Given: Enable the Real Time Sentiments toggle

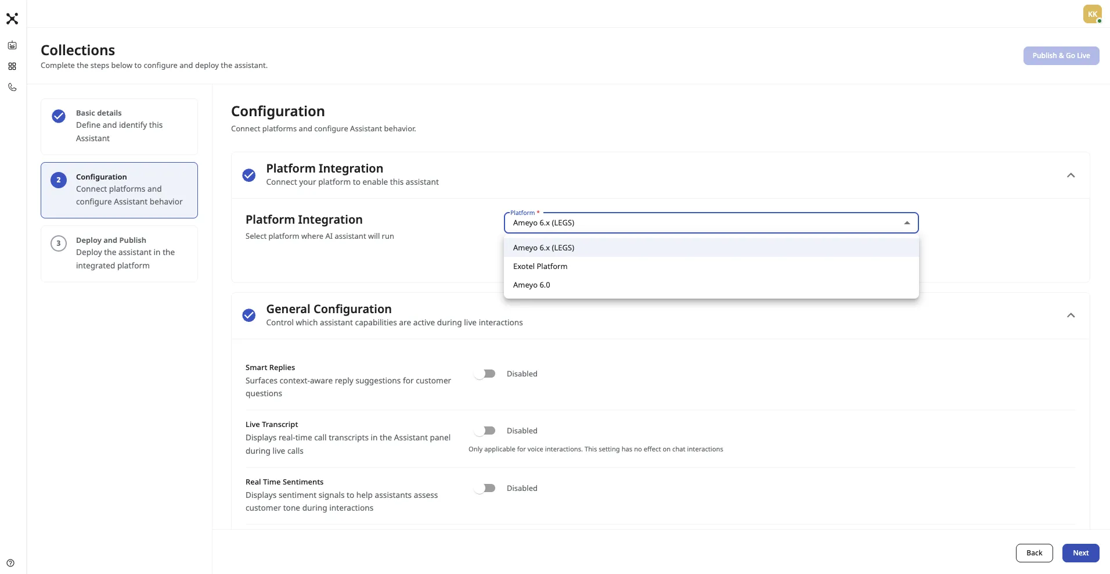Looking at the screenshot, I should tap(485, 488).
